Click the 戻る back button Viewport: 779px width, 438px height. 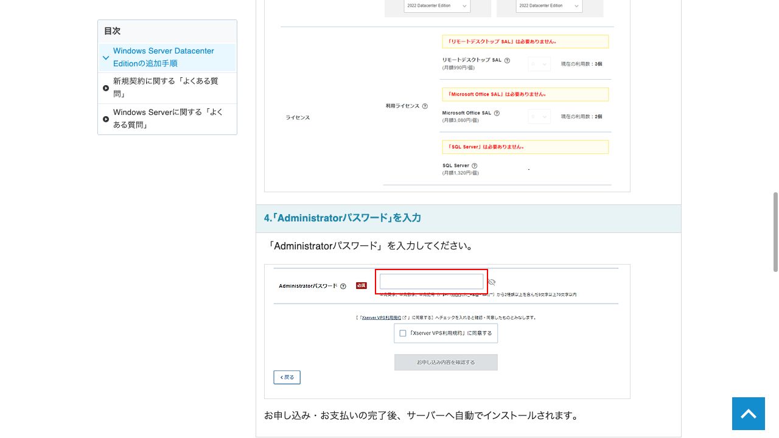tap(287, 377)
